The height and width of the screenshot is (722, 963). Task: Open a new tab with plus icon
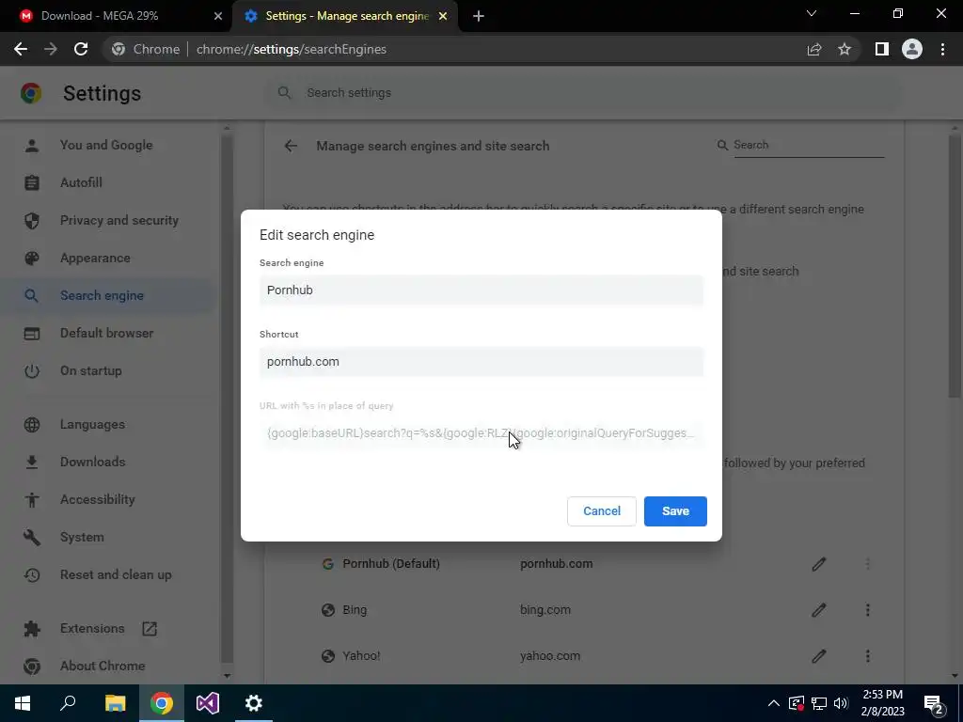[479, 16]
